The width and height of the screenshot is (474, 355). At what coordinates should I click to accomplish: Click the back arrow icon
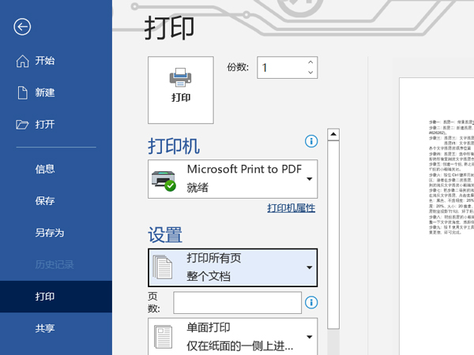pyautogui.click(x=22, y=27)
